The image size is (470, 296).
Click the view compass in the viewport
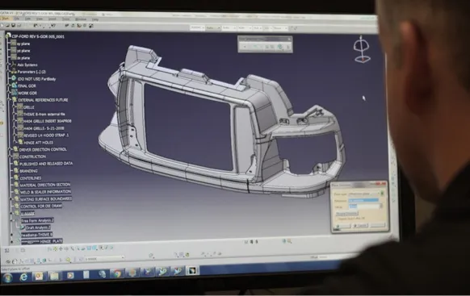click(x=362, y=49)
